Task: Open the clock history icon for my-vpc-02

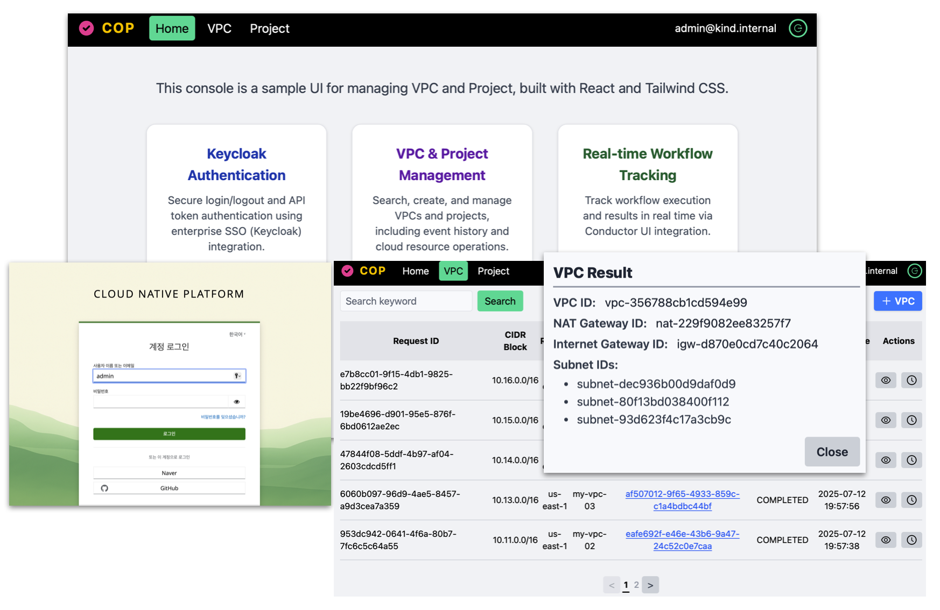Action: 911,540
